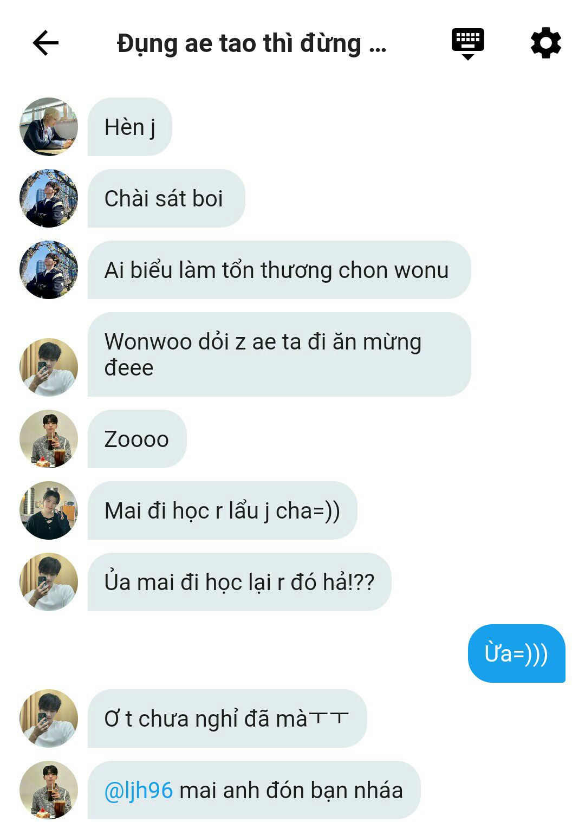Screen dimensions: 585x822
Task: Select the 'Hèn j' message bubble
Action: point(130,127)
